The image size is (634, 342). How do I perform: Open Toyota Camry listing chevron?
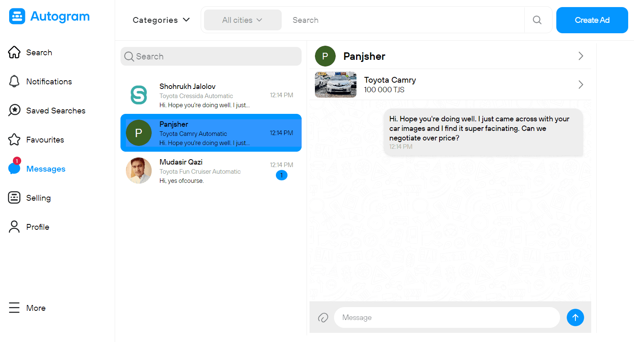click(x=580, y=85)
